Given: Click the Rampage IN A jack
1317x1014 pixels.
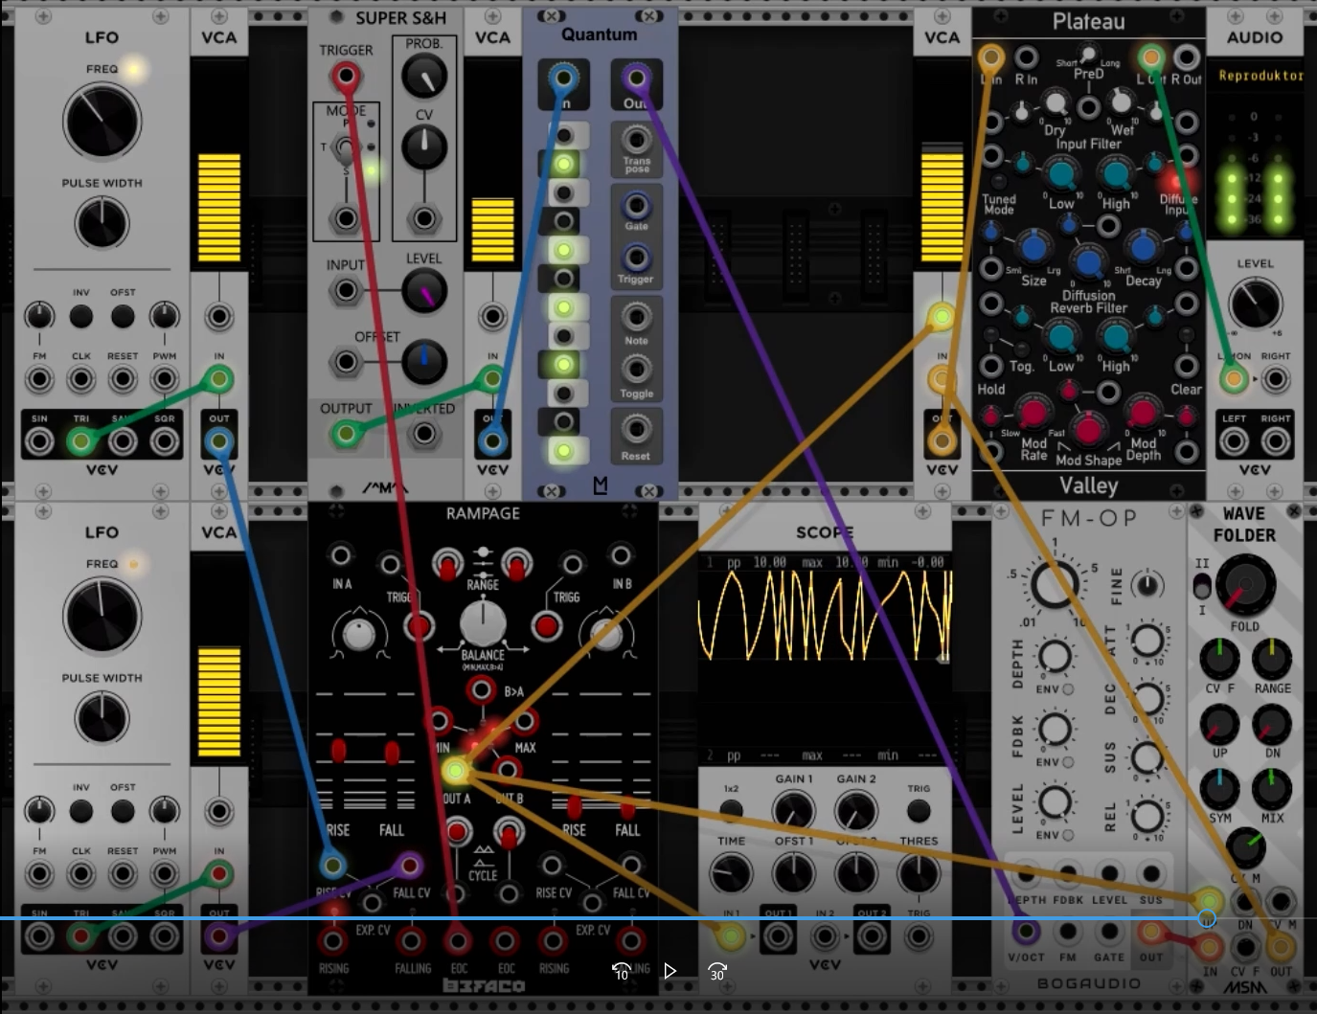Looking at the screenshot, I should tap(341, 554).
